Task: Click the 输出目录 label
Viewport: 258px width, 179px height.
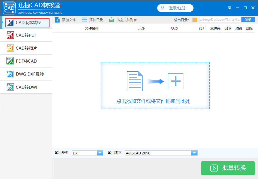Action: 182,20
